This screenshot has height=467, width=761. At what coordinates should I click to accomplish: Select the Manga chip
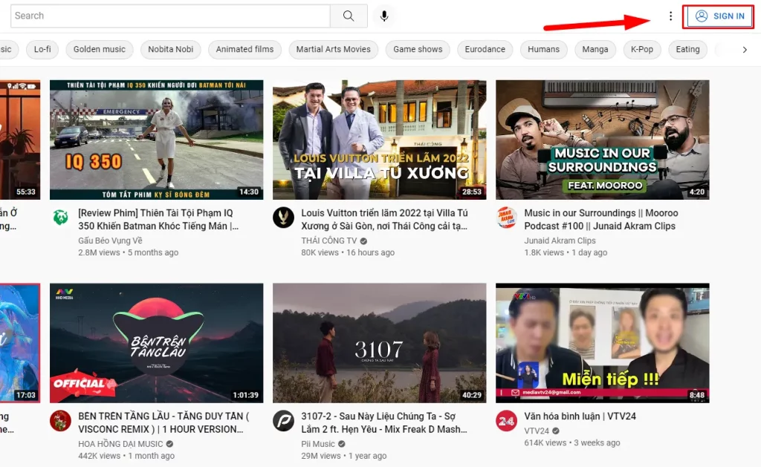pyautogui.click(x=595, y=49)
